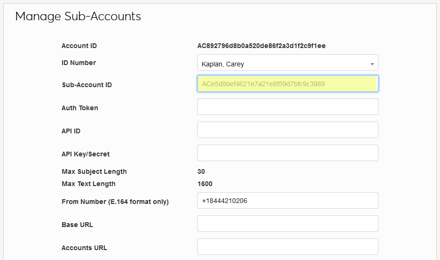This screenshot has height=260, width=440.
Task: Click the Sub-Account ID label
Action: click(x=86, y=85)
